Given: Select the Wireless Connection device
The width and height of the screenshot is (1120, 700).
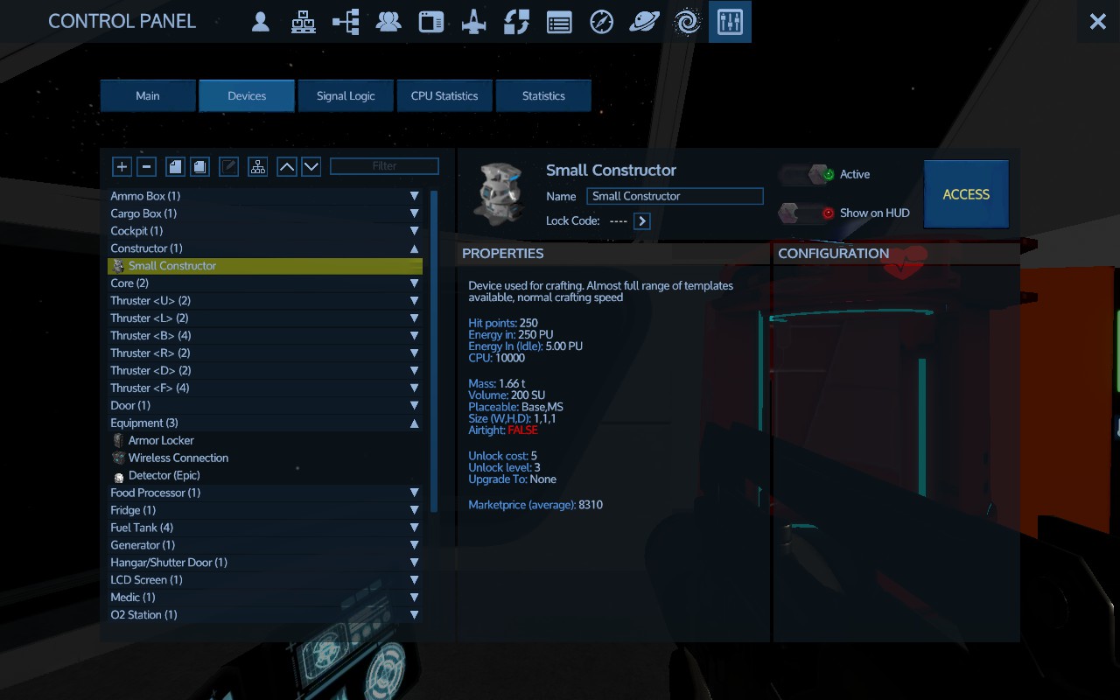Looking at the screenshot, I should click(265, 458).
